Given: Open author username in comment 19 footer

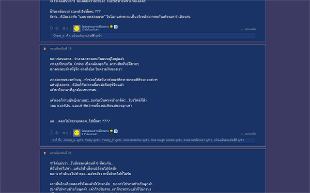Looking at the screenshot, I should click(95, 131).
